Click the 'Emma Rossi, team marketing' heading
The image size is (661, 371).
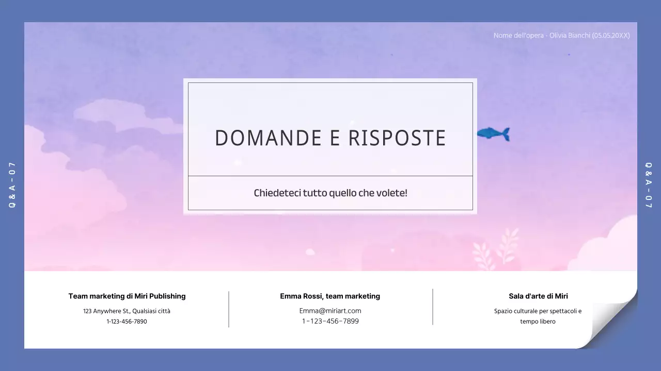(330, 296)
